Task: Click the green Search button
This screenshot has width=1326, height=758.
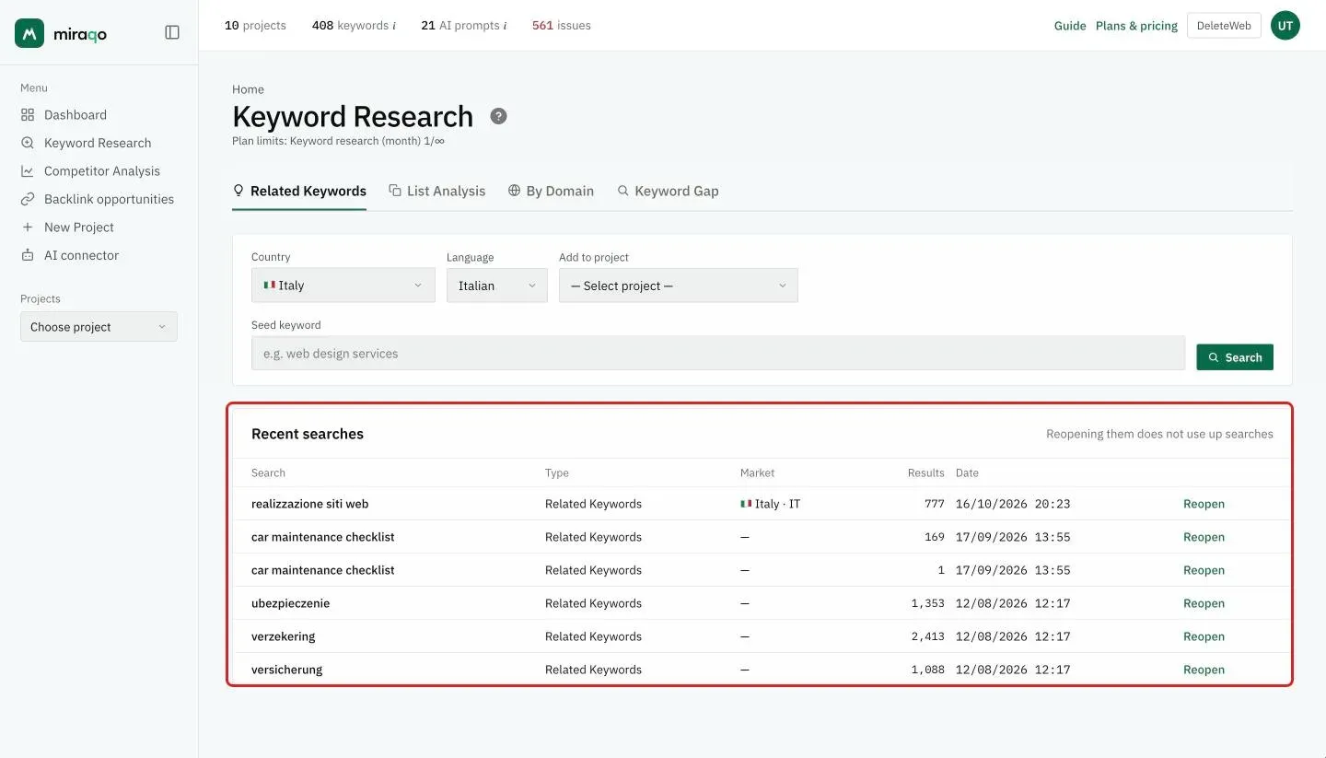Action: [1235, 357]
